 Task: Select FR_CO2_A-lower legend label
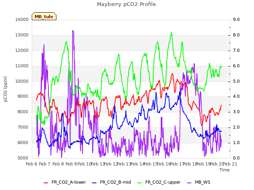[69, 182]
